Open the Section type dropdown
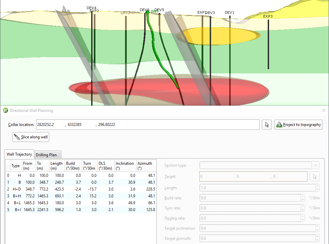329x244 pixels. [x=315, y=165]
